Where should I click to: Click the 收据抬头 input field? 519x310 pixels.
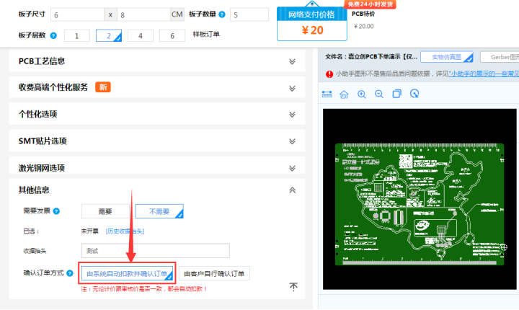[x=155, y=251]
